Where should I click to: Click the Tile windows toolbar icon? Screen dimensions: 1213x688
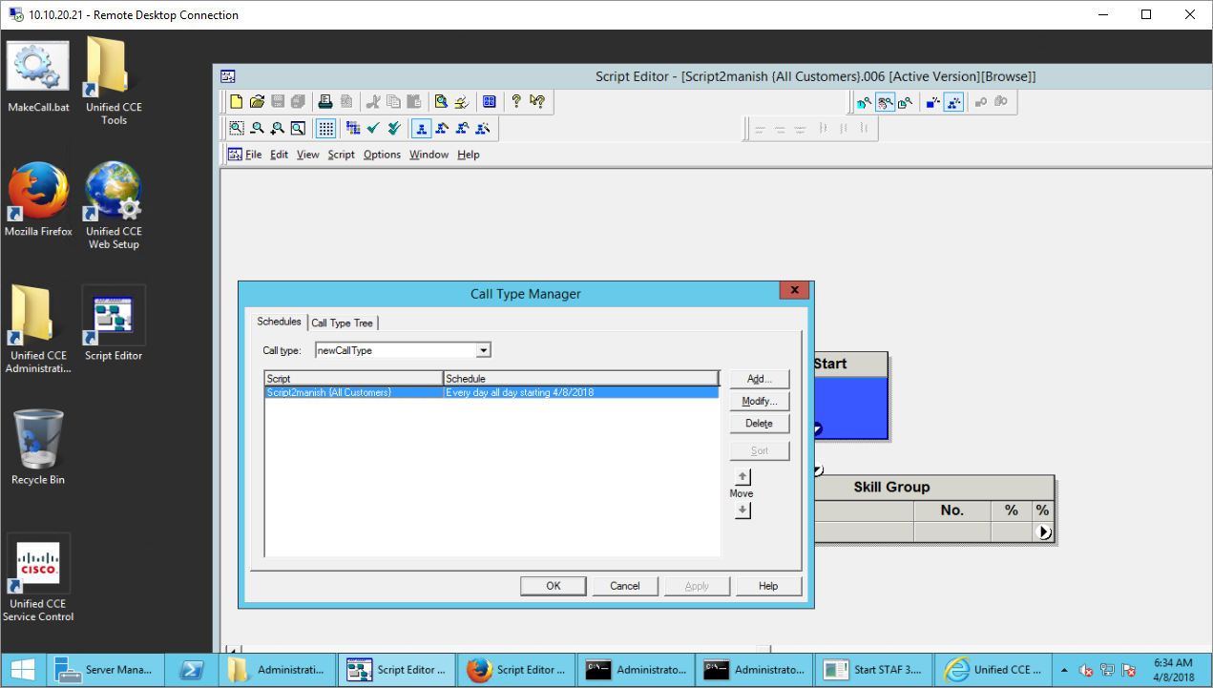490,101
